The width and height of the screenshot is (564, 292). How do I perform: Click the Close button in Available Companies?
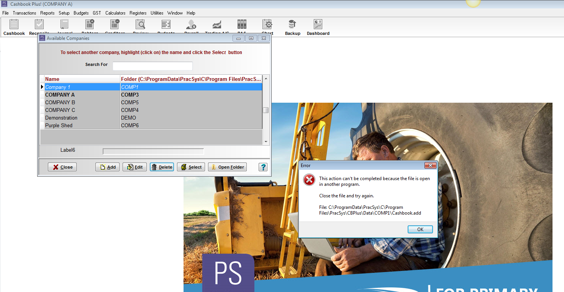[x=62, y=167]
